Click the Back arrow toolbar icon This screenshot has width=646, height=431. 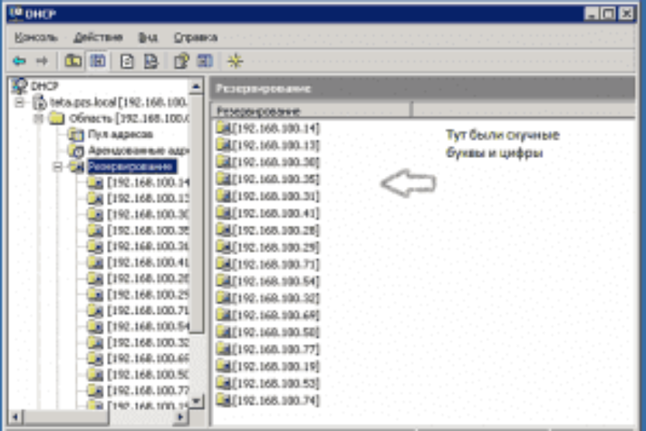[19, 61]
